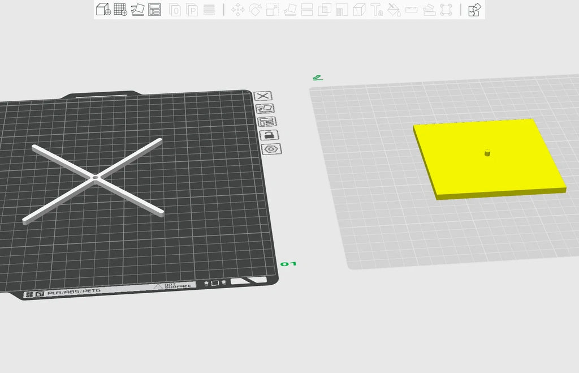Click the Add model cube icon

click(x=103, y=9)
